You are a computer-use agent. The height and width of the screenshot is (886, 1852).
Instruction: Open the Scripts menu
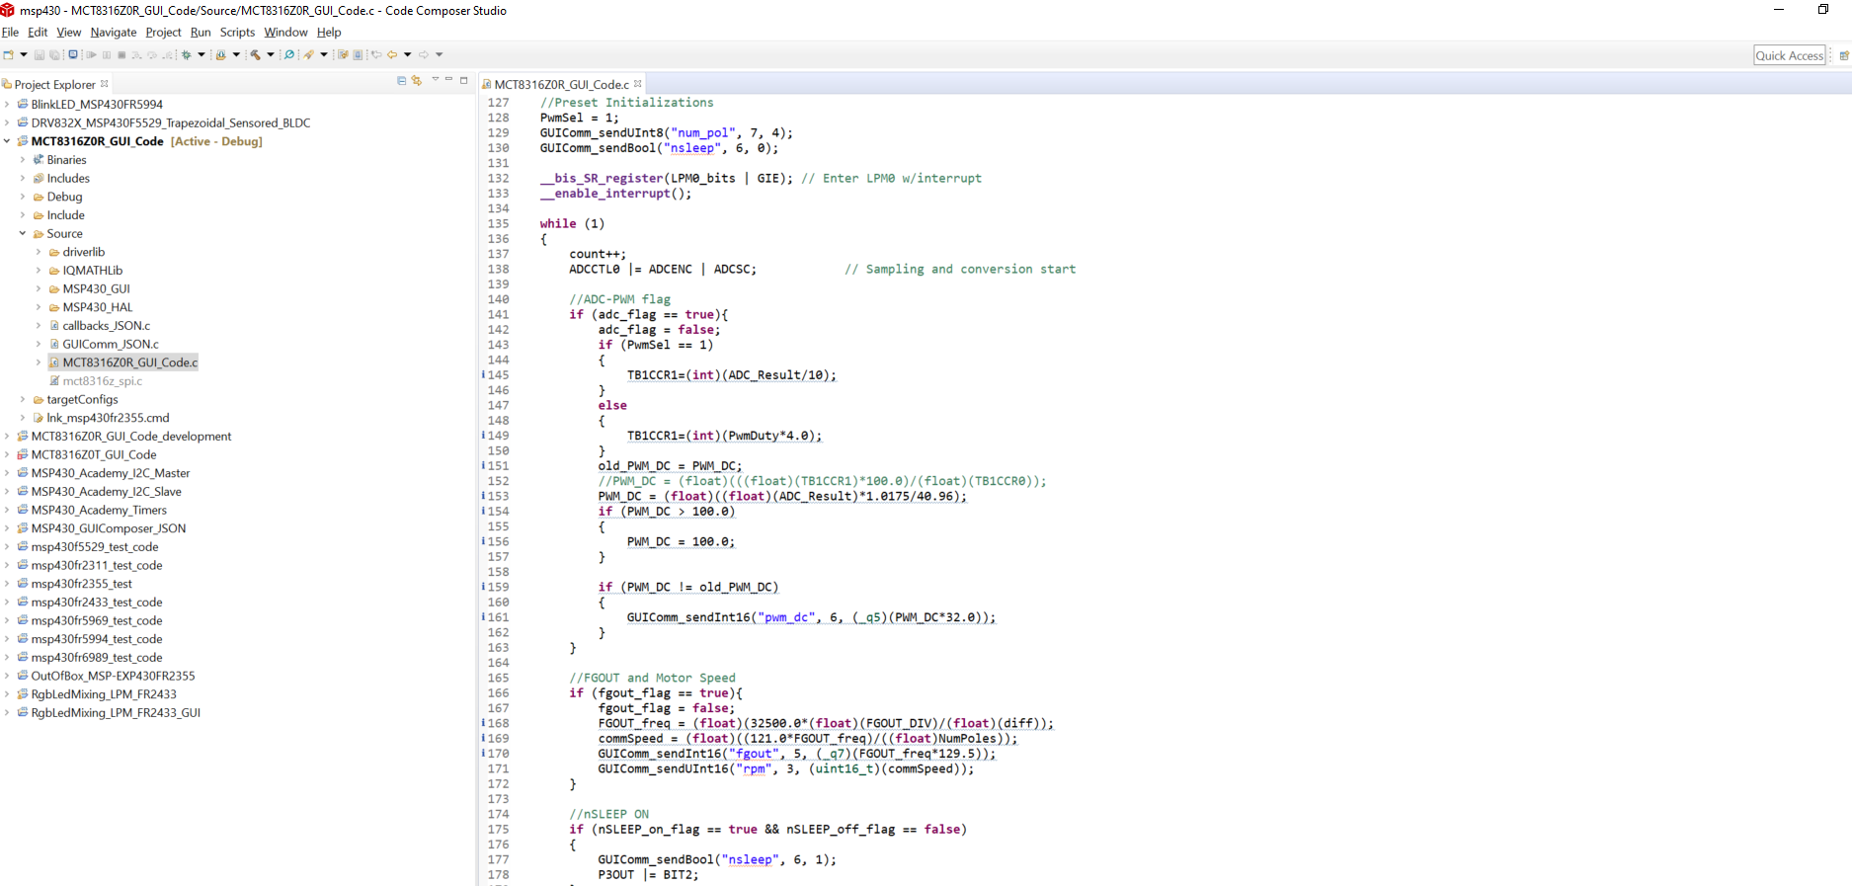pyautogui.click(x=237, y=33)
